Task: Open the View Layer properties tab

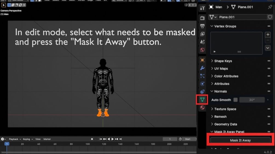Action: [202, 34]
